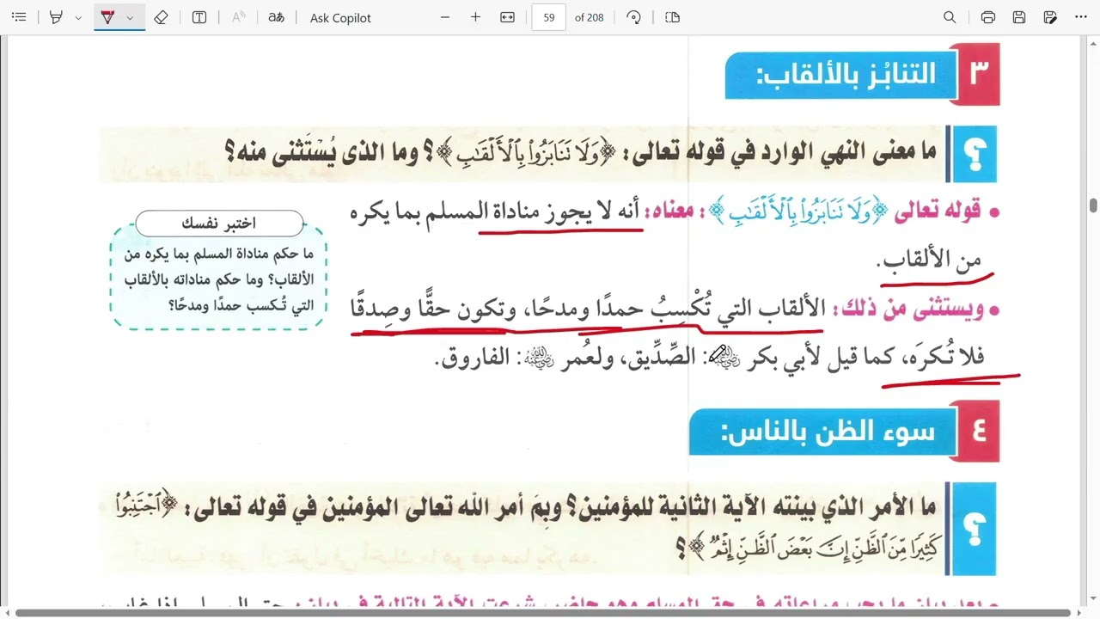The height and width of the screenshot is (619, 1100).
Task: Click the section number ٣ badge
Action: click(977, 74)
